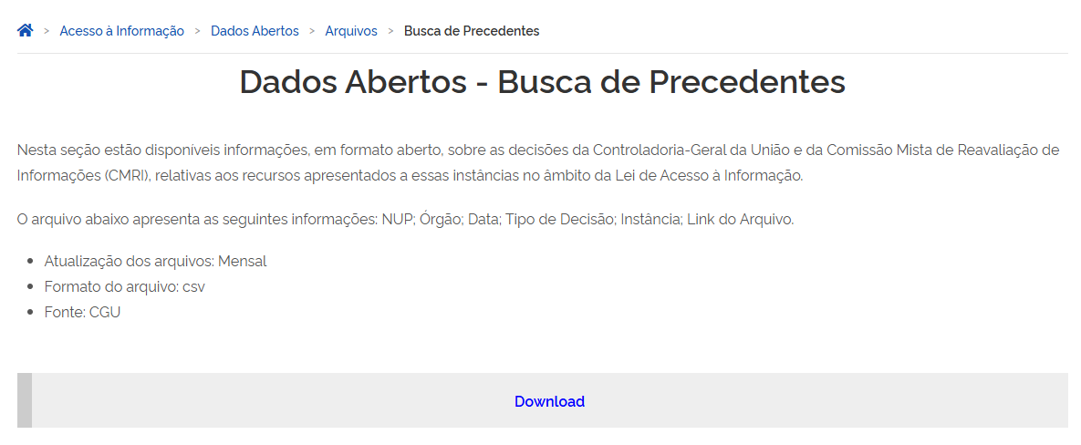Image resolution: width=1081 pixels, height=445 pixels.
Task: Click the Fonte: CGU bullet item
Action: [x=82, y=313]
